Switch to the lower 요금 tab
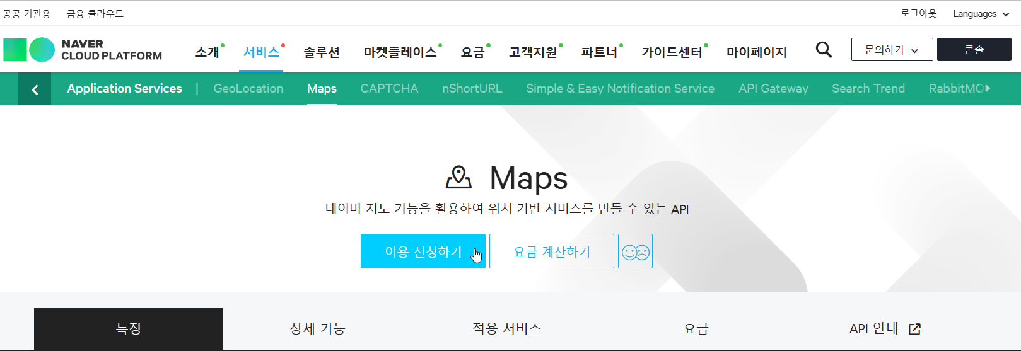The height and width of the screenshot is (351, 1021). click(x=696, y=329)
